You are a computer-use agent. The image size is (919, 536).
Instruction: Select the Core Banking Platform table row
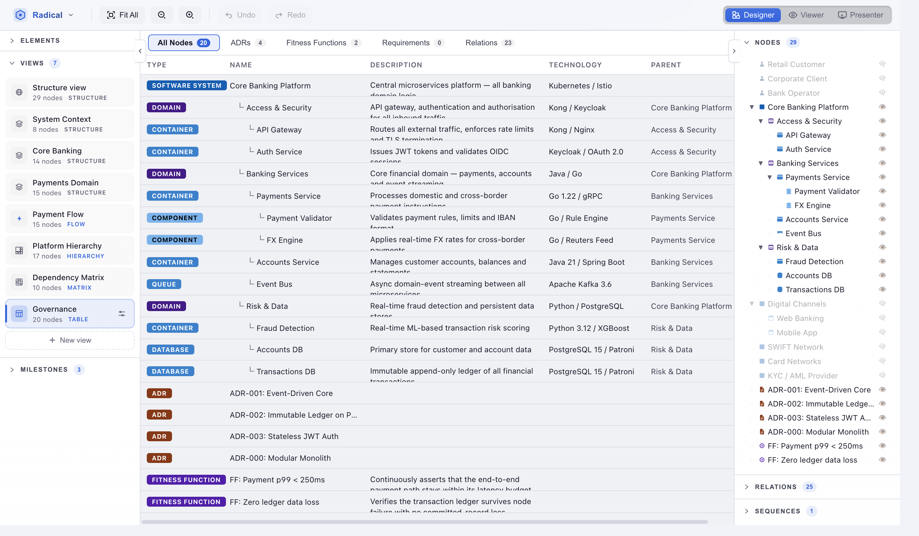[437, 86]
